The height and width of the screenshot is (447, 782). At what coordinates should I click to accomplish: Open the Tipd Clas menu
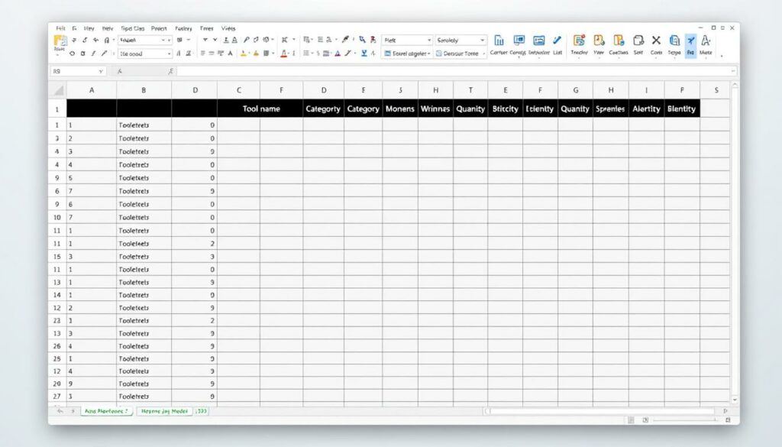pyautogui.click(x=133, y=28)
